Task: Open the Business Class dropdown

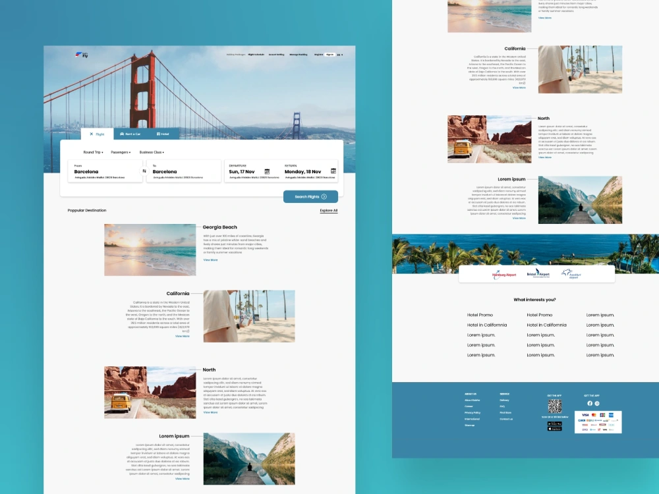Action: (152, 152)
